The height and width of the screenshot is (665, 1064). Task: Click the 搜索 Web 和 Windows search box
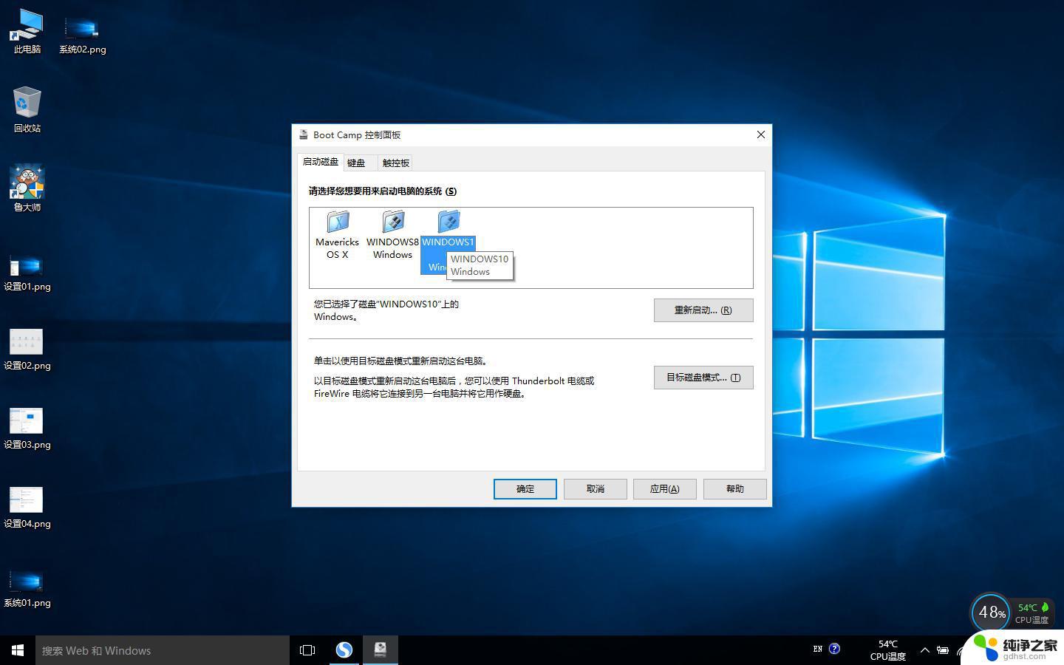coord(163,650)
